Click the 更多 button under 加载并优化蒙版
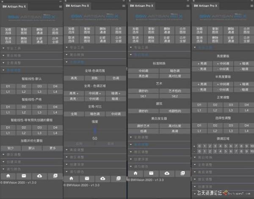 (x=52, y=148)
